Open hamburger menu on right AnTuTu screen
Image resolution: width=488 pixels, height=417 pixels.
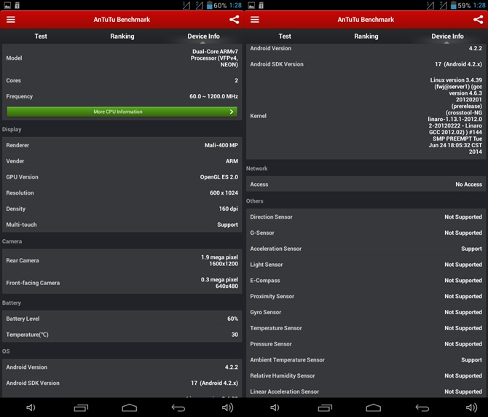coord(255,20)
